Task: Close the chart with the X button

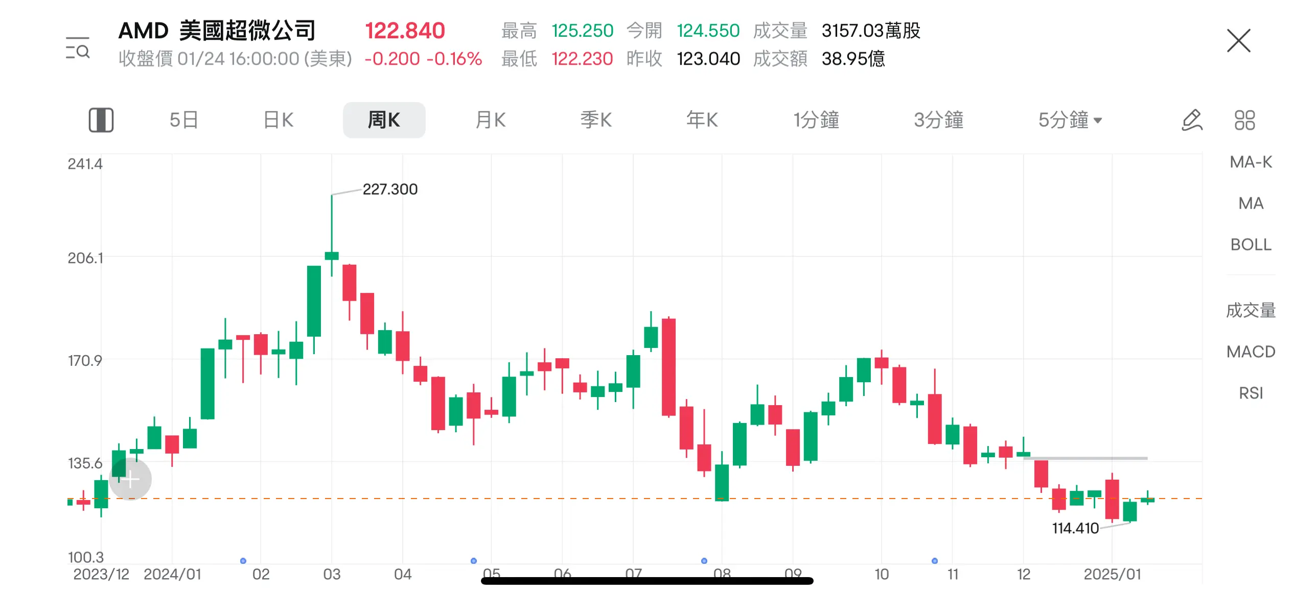Action: tap(1239, 41)
